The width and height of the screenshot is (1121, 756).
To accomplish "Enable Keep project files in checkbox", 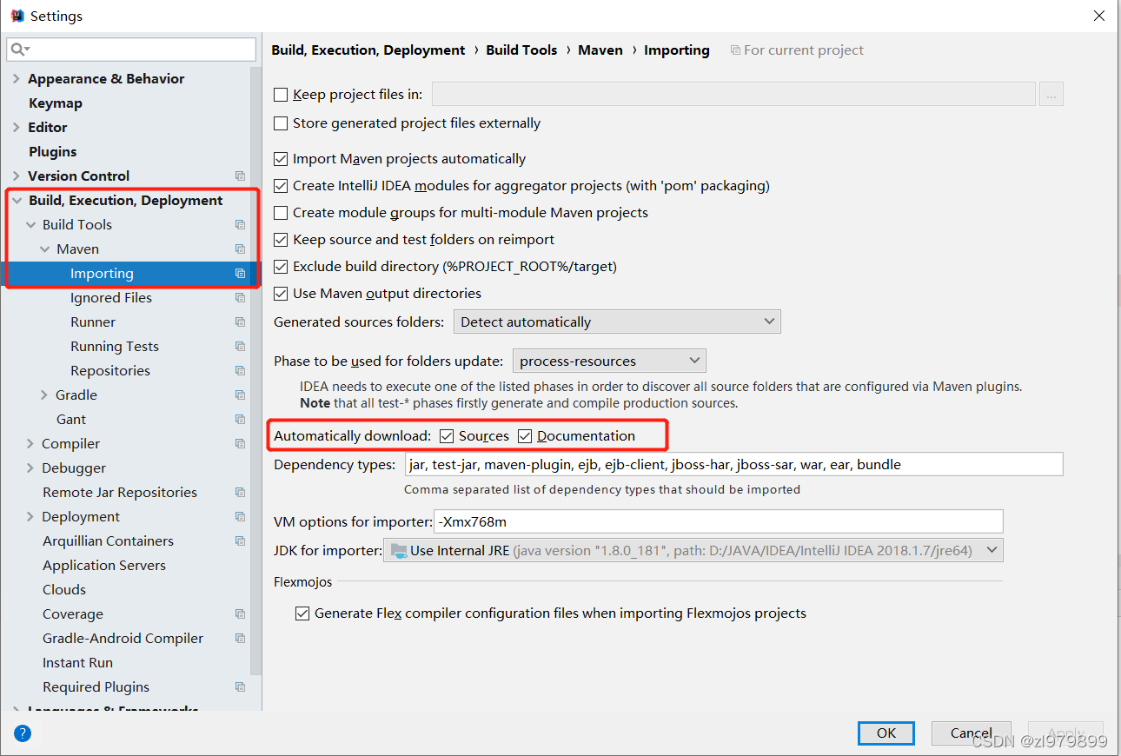I will (281, 95).
